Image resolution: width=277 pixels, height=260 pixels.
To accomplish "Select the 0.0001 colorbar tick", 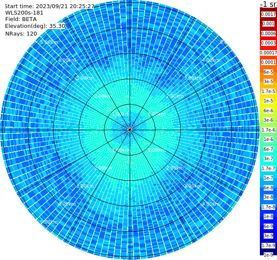I will pyautogui.click(x=268, y=62).
